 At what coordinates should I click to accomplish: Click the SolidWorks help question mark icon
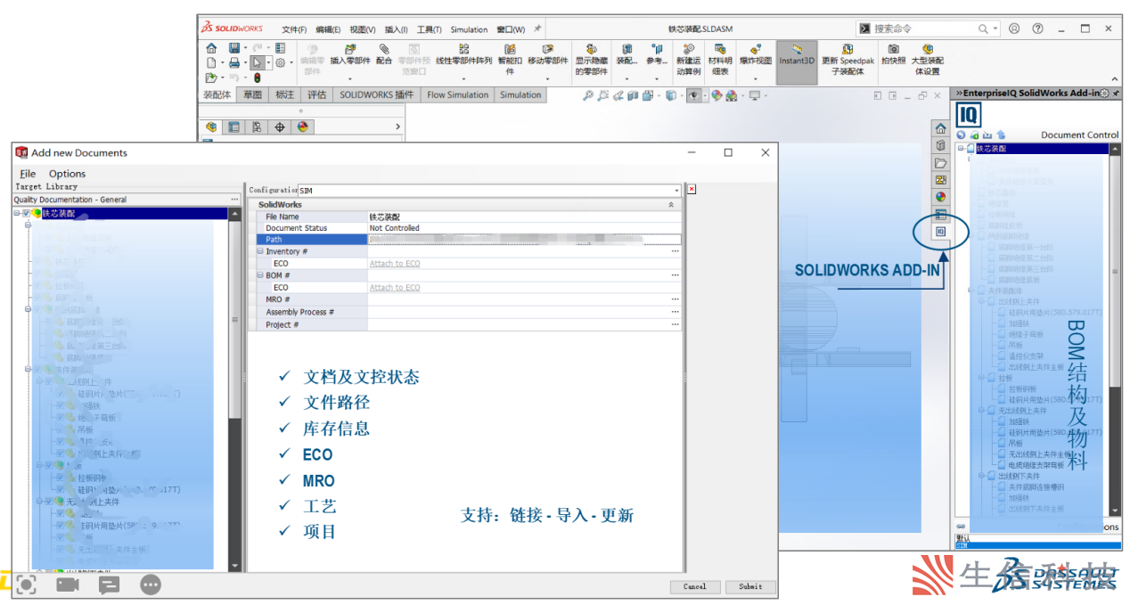tap(1037, 29)
